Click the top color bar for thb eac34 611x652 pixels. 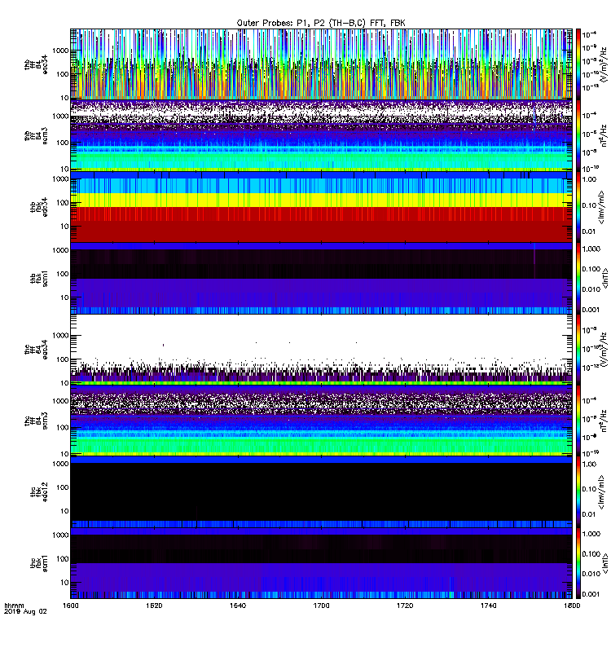(578, 64)
